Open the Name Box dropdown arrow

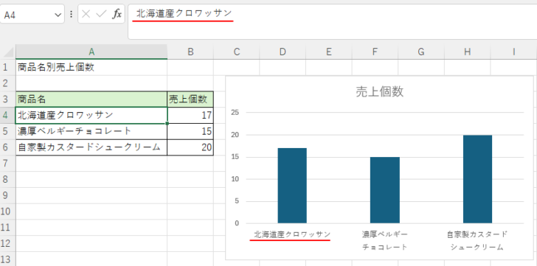pos(57,15)
